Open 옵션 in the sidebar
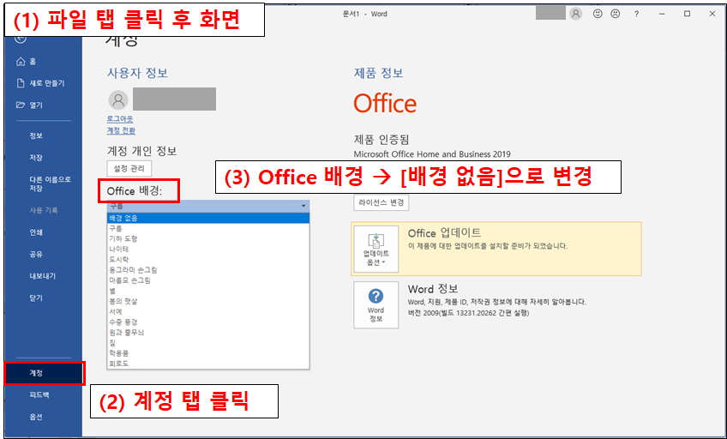 pyautogui.click(x=36, y=417)
